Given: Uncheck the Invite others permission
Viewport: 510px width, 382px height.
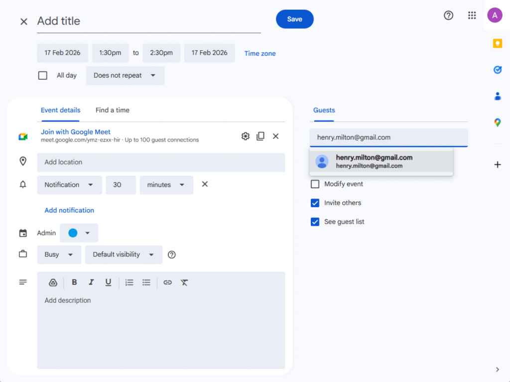Looking at the screenshot, I should tap(315, 203).
